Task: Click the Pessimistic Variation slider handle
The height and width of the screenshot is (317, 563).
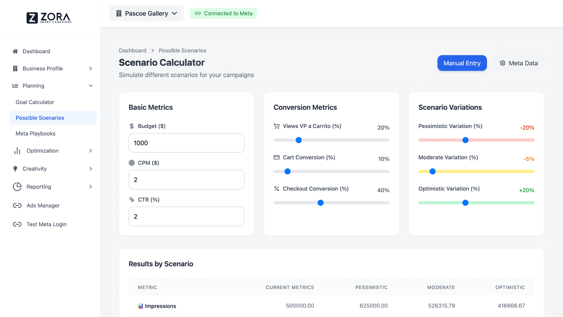Action: point(465,140)
